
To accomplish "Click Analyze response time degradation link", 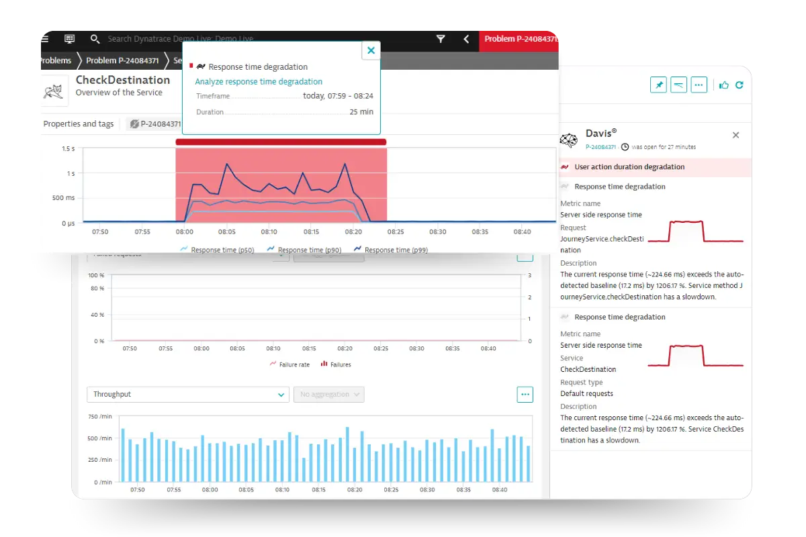I will click(259, 82).
